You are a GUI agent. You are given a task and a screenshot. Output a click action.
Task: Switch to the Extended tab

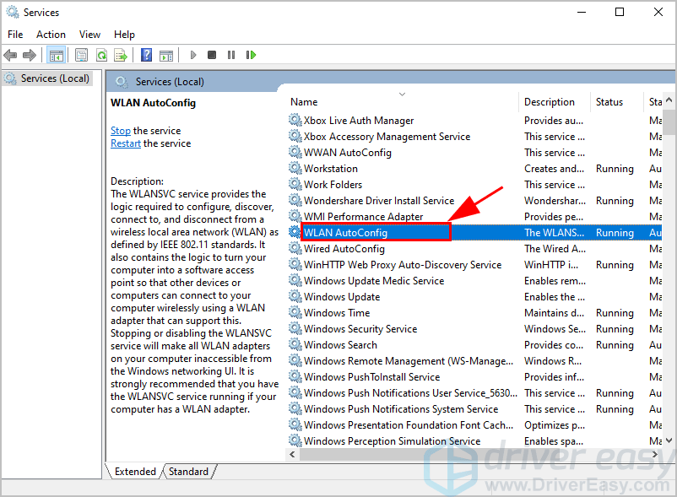pyautogui.click(x=135, y=472)
